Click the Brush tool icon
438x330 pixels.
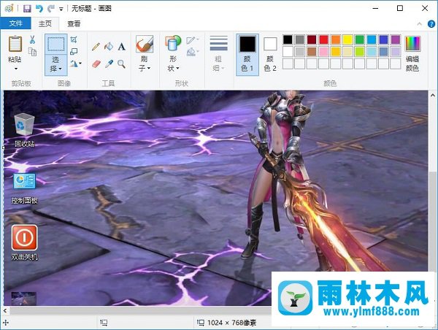145,44
